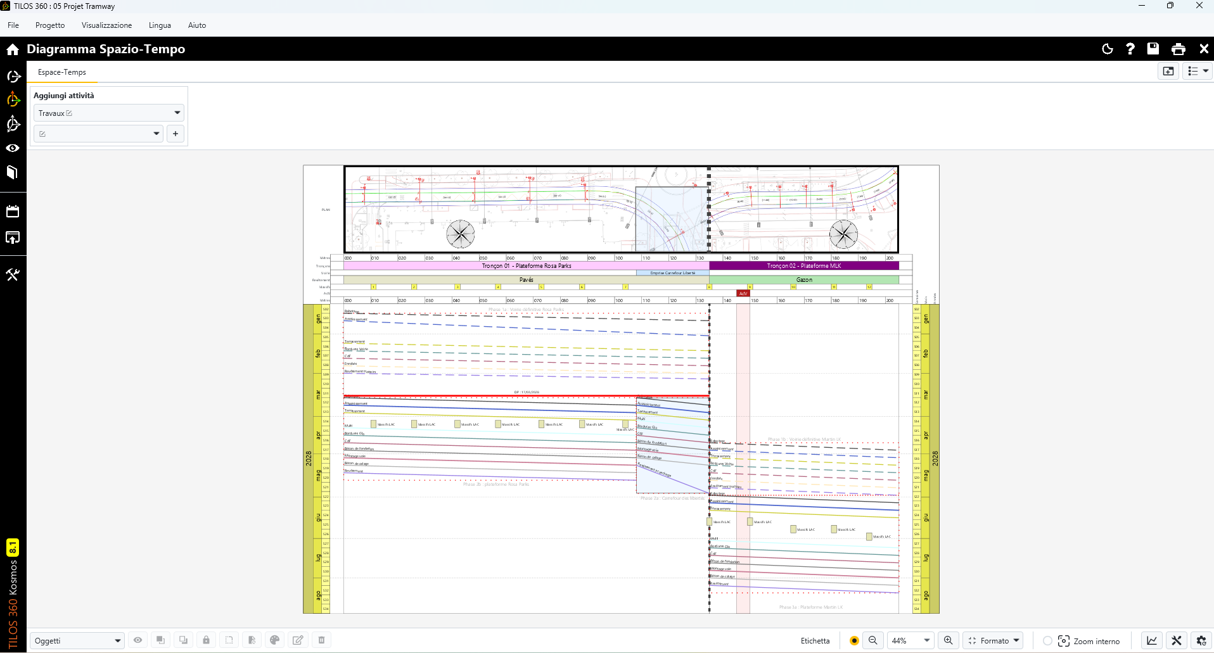Open the list view options dropdown
This screenshot has width=1214, height=653.
pos(1198,71)
